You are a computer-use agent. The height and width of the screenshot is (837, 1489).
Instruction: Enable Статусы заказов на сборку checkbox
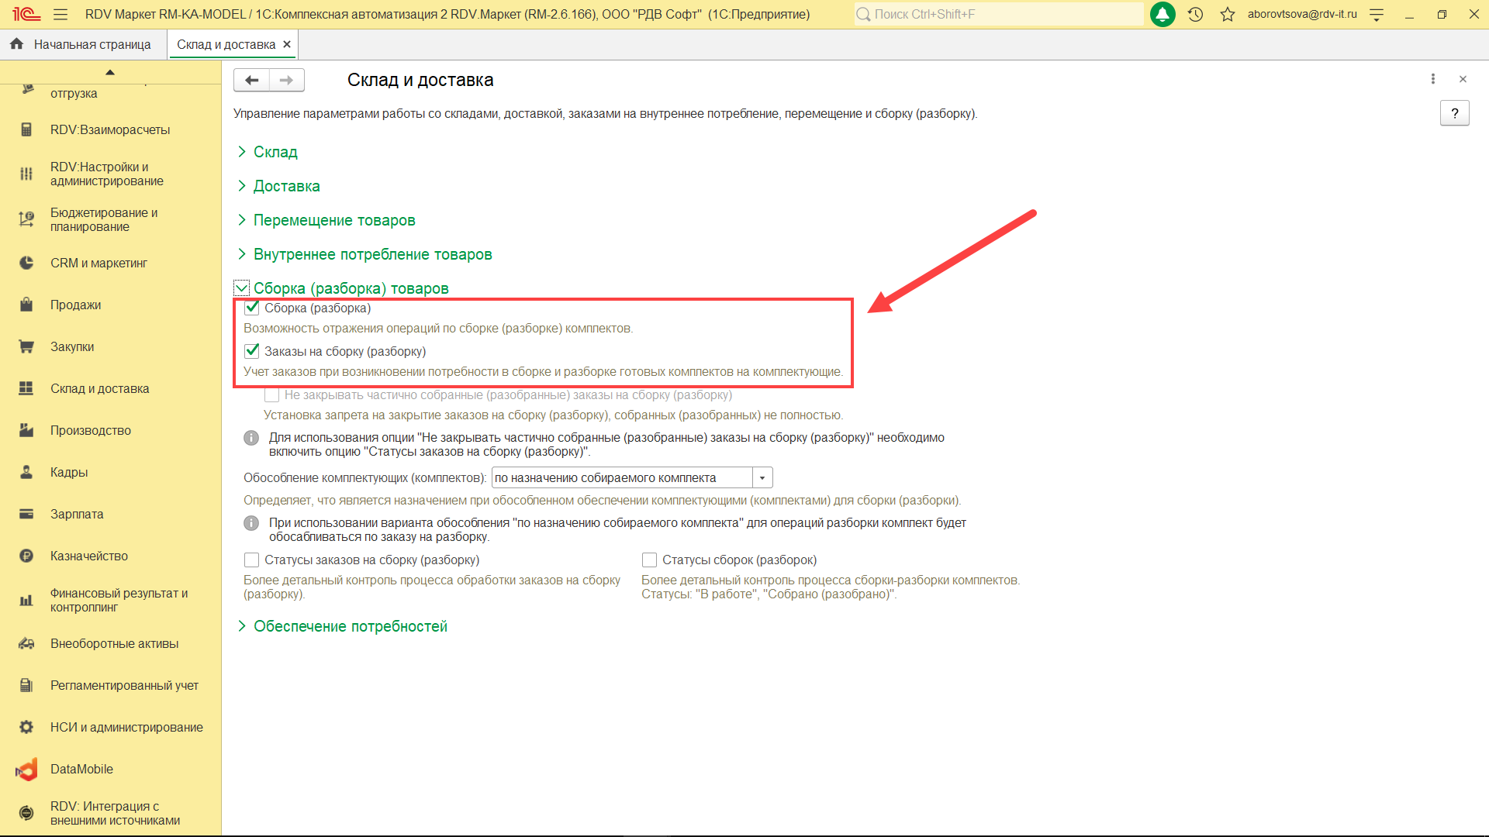click(x=251, y=560)
